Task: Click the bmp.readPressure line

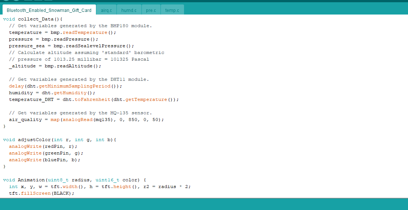Action: [53, 39]
